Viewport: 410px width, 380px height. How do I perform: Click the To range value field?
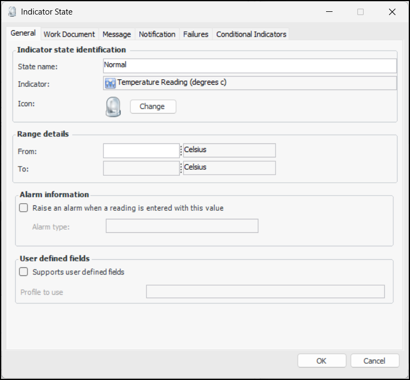141,168
